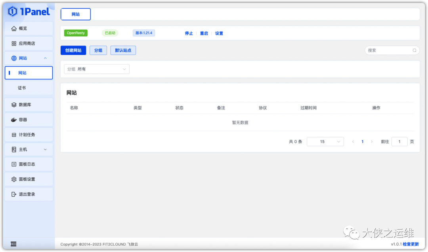Switch to the 网站 top tab
Screen dimensions: 428x252
[x=76, y=14]
